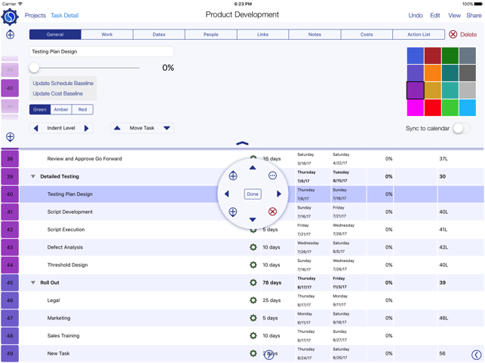Collapse the task detail panel with chevron
The image size is (485, 363).
pos(242,143)
